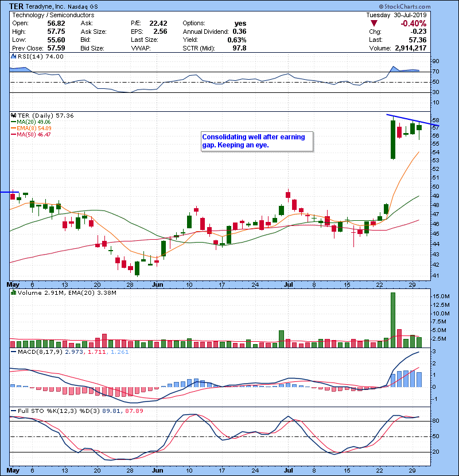Image resolution: width=459 pixels, height=476 pixels.
Task: Click the 'Consolidating well after earning gap' note
Action: coord(256,141)
